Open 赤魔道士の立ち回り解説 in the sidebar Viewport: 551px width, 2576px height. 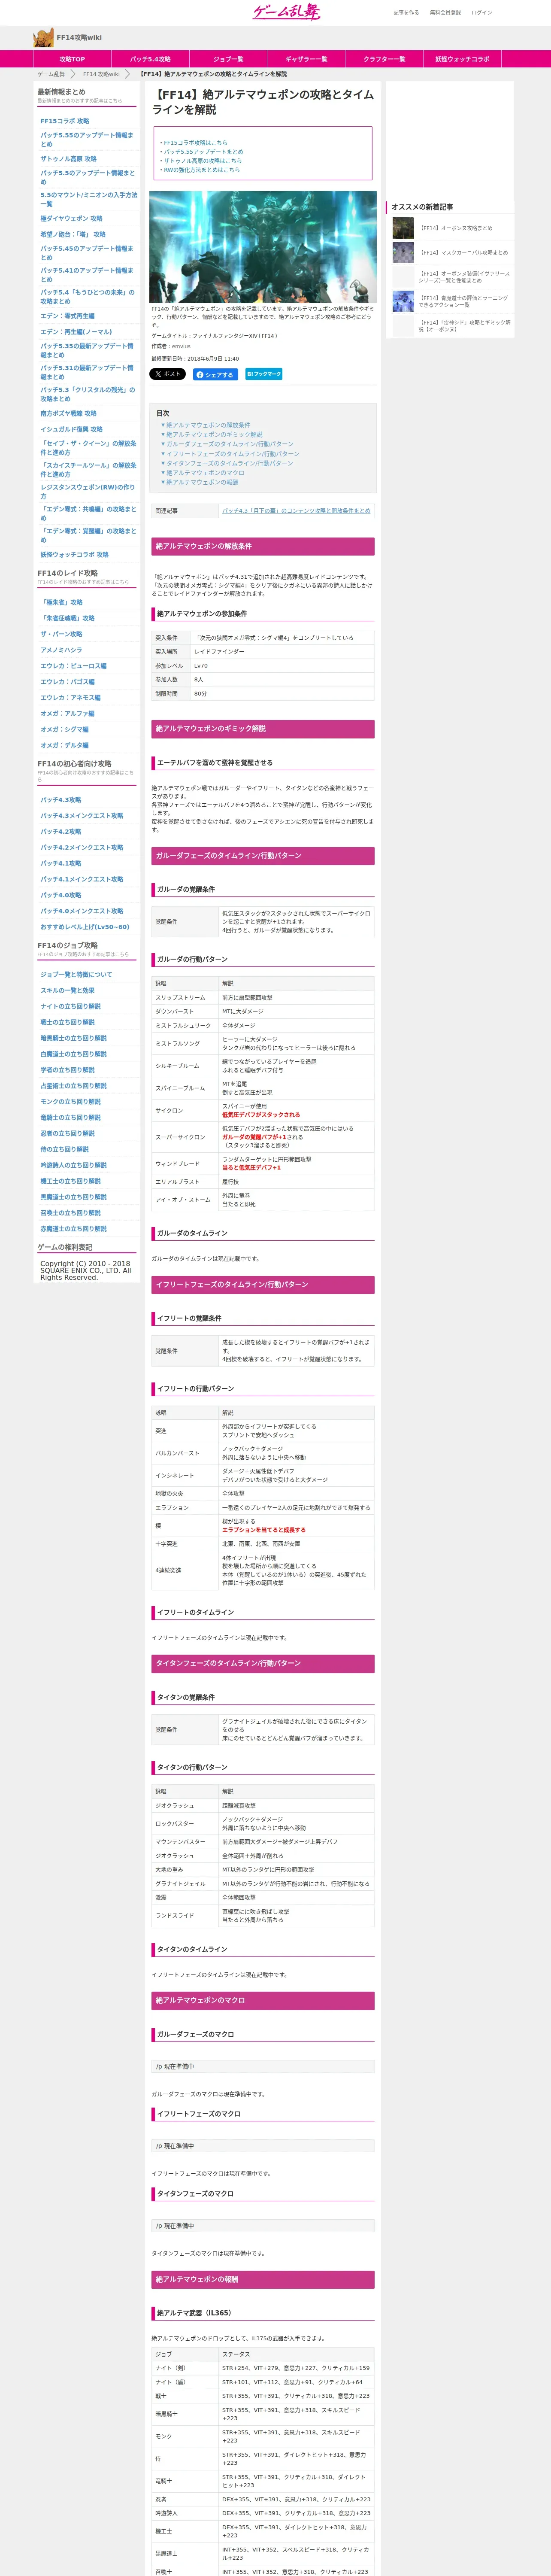click(x=73, y=1229)
